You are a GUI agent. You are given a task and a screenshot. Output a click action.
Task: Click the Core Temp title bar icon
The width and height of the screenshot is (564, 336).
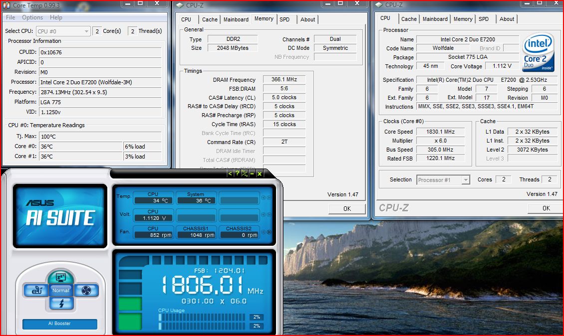coord(6,5)
